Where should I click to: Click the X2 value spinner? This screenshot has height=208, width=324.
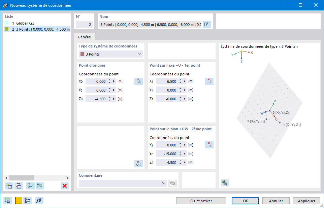pos(181,145)
